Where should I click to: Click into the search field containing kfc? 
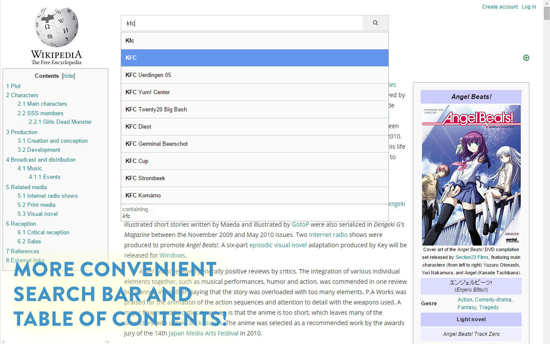coord(242,23)
